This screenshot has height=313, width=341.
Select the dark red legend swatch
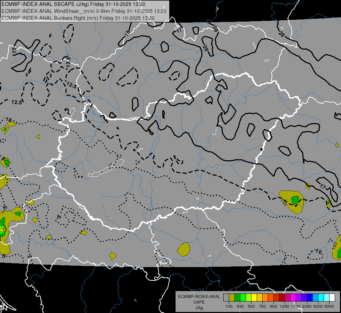(x=282, y=298)
